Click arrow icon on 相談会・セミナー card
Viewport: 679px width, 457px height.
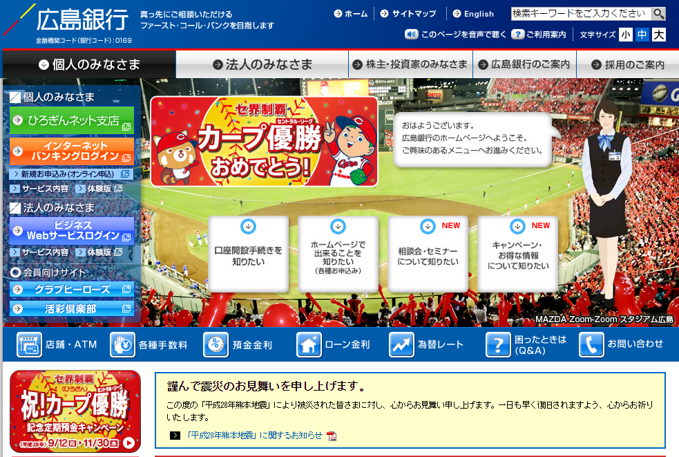pyautogui.click(x=428, y=226)
